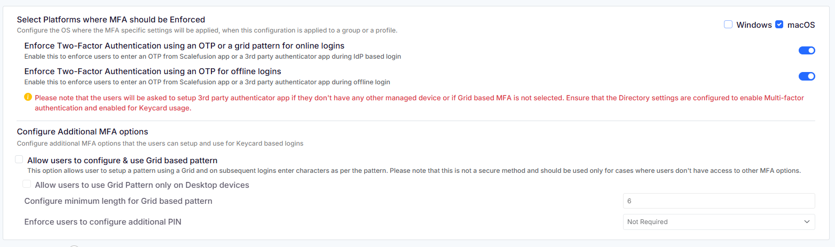Screen dimensions: 835x247
Task: Click Configure Additional MFA options heading
Action: 82,131
